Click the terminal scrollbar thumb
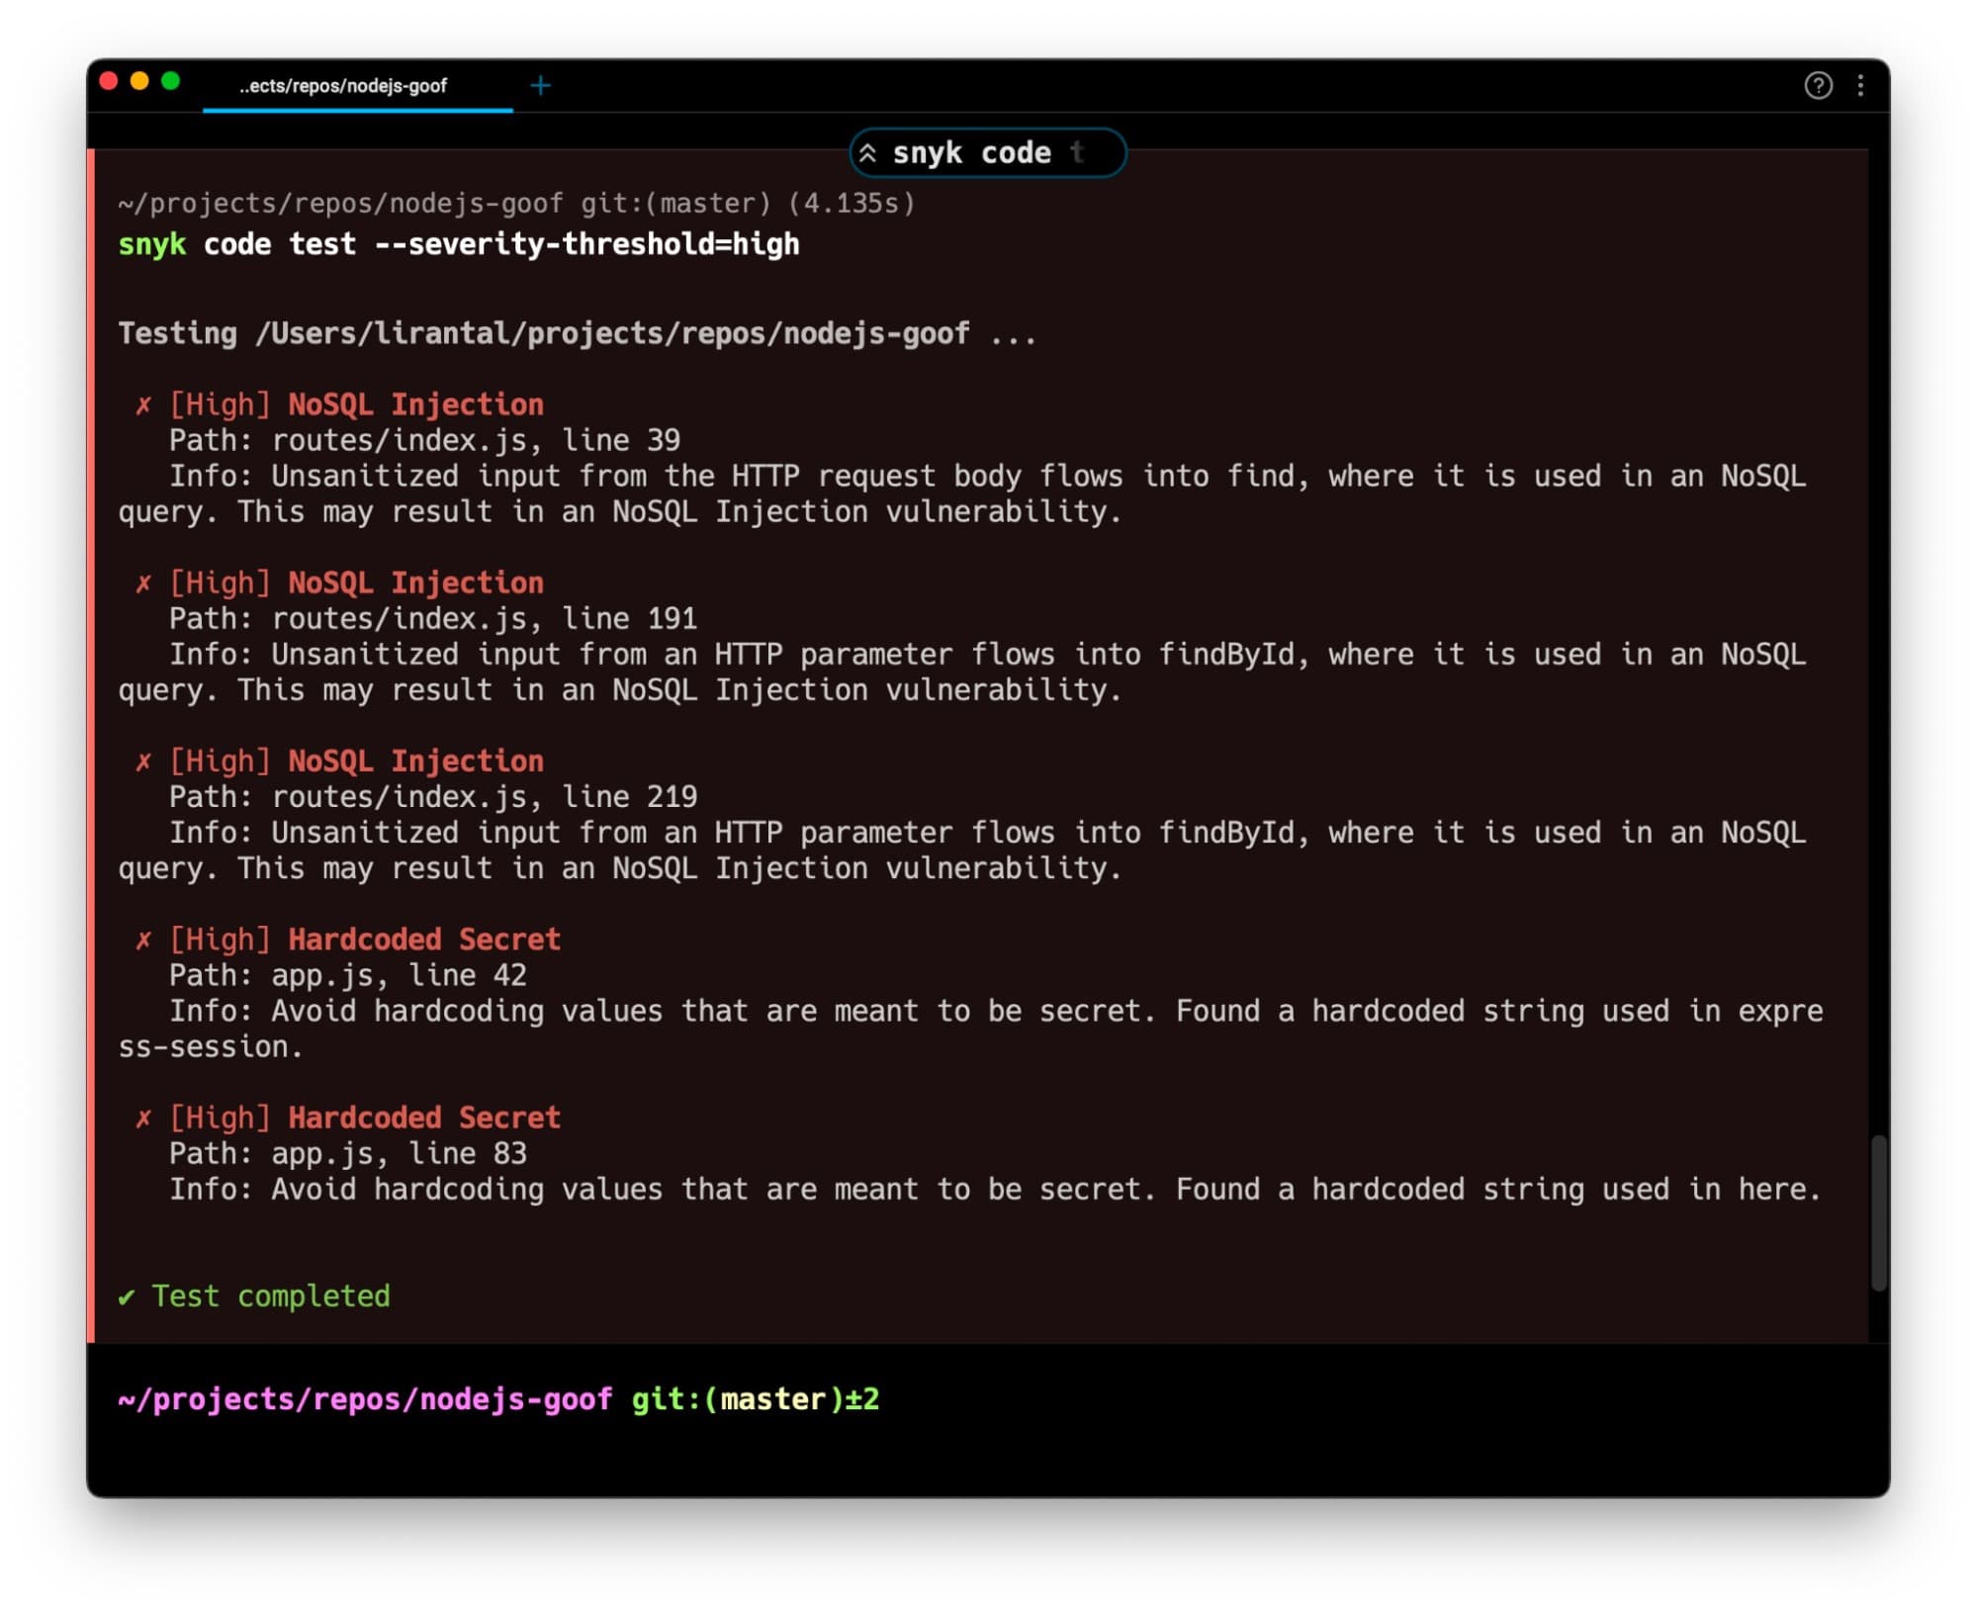This screenshot has height=1614, width=1977. (x=1878, y=1213)
